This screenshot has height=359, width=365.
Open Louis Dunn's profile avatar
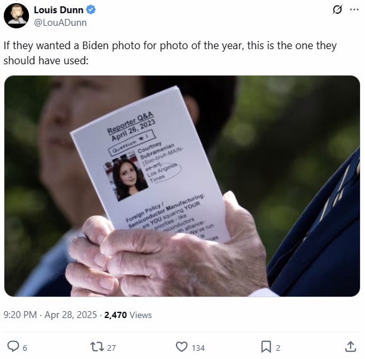[16, 16]
